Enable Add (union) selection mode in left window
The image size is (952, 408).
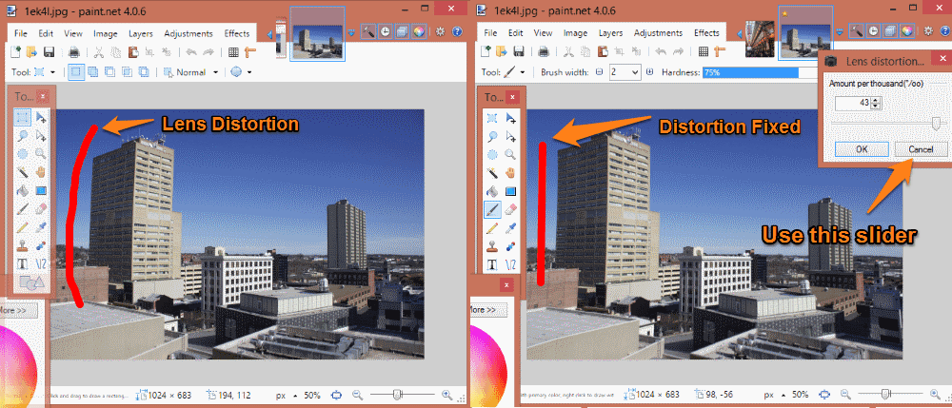tap(93, 72)
